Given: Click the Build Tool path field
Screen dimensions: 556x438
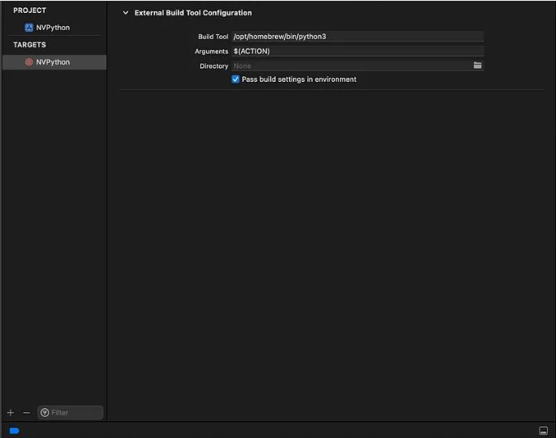Looking at the screenshot, I should 357,36.
